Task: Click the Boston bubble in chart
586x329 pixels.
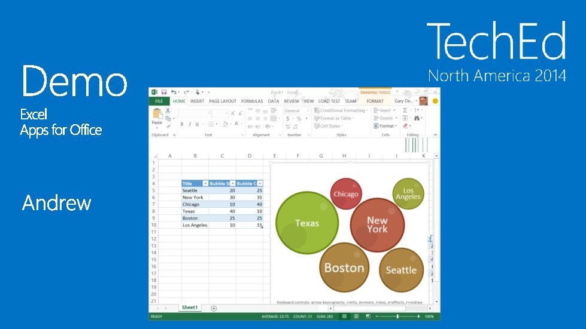Action: pyautogui.click(x=344, y=267)
